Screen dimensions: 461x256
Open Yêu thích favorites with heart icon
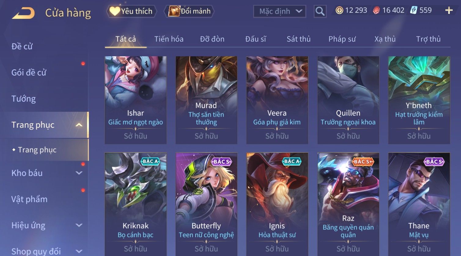click(131, 11)
